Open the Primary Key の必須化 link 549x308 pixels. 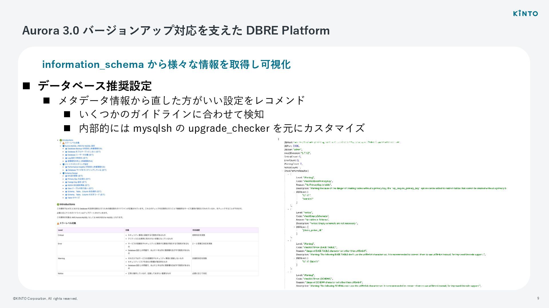[x=79, y=179]
